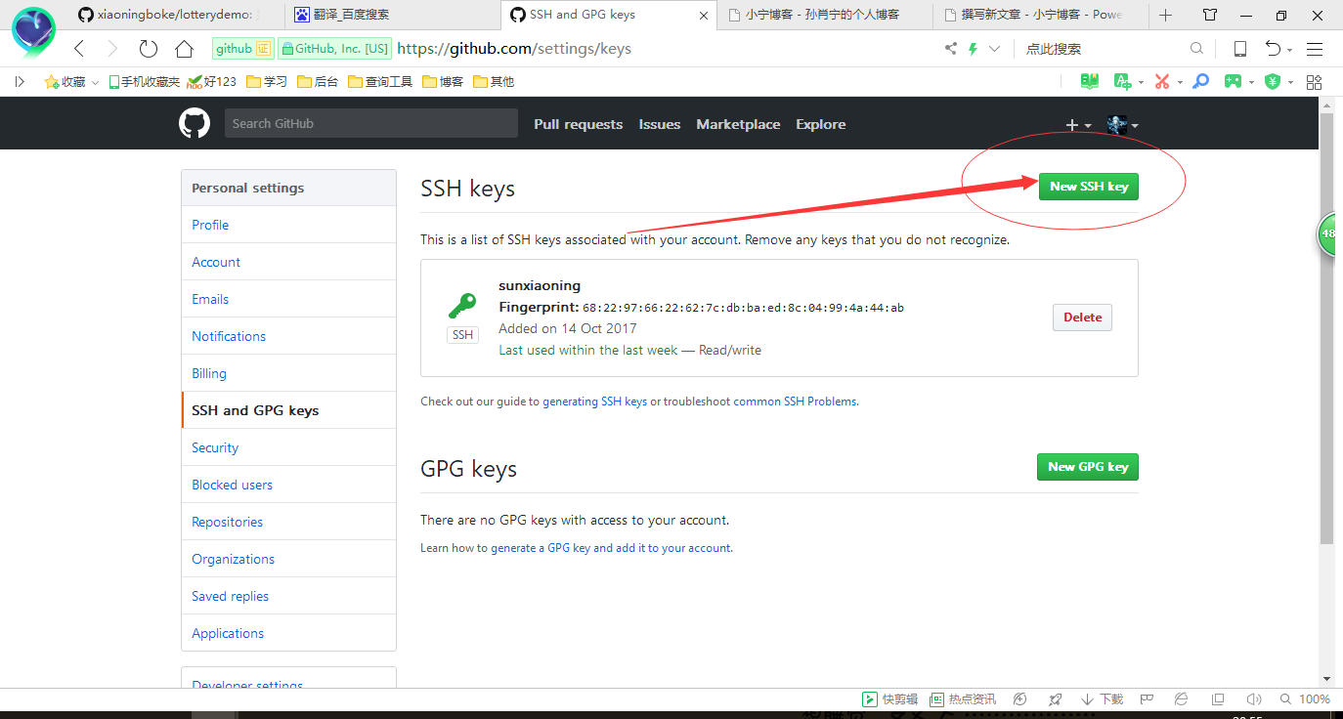
Task: Open the user avatar dropdown menu
Action: coord(1122,125)
